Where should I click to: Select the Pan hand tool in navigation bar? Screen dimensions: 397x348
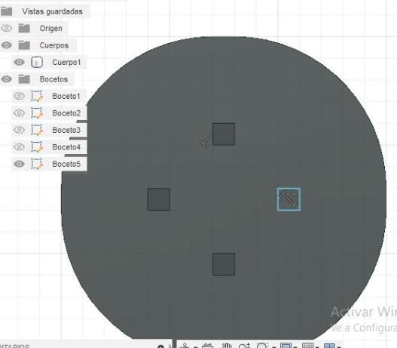coord(227,346)
